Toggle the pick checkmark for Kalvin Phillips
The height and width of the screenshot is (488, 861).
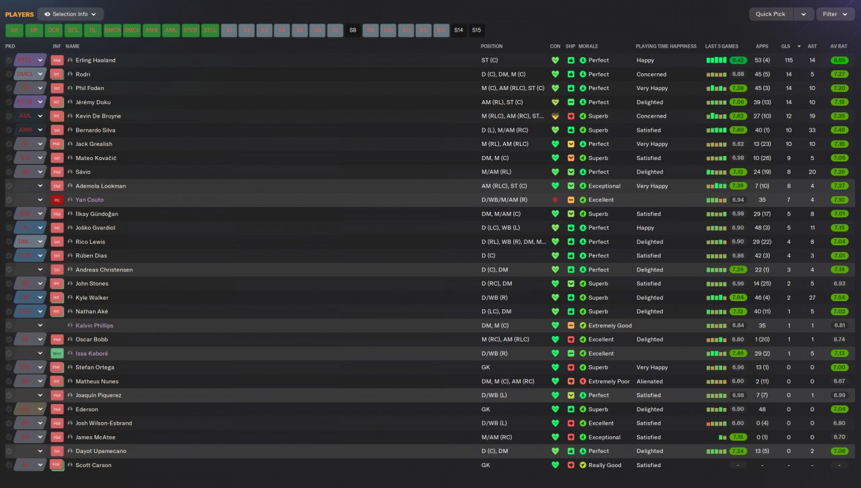click(x=9, y=325)
